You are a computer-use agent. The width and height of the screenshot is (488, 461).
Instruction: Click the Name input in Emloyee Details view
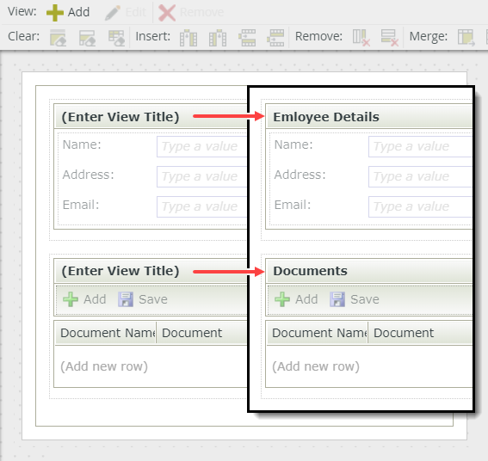[x=420, y=146]
